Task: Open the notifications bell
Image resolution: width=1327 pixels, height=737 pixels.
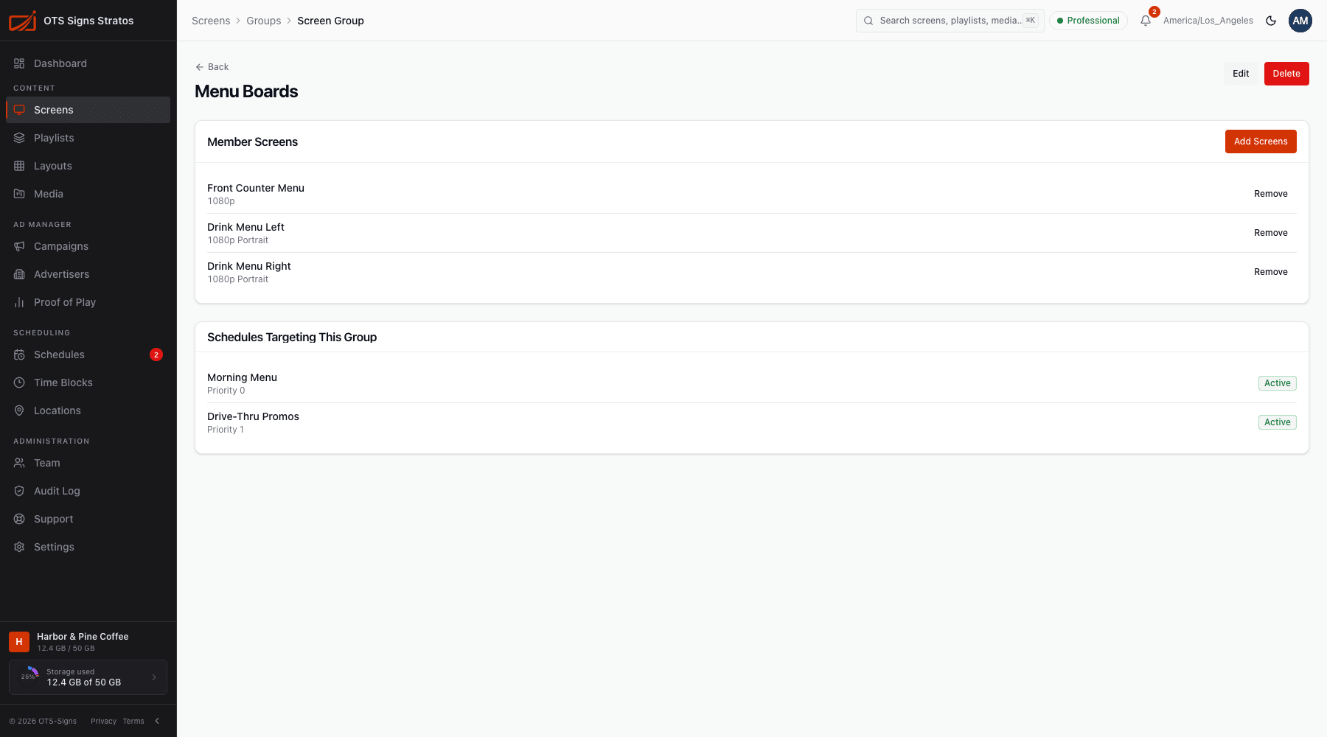Action: point(1145,21)
